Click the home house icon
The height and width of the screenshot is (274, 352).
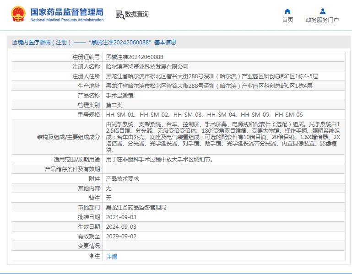(x=287, y=11)
